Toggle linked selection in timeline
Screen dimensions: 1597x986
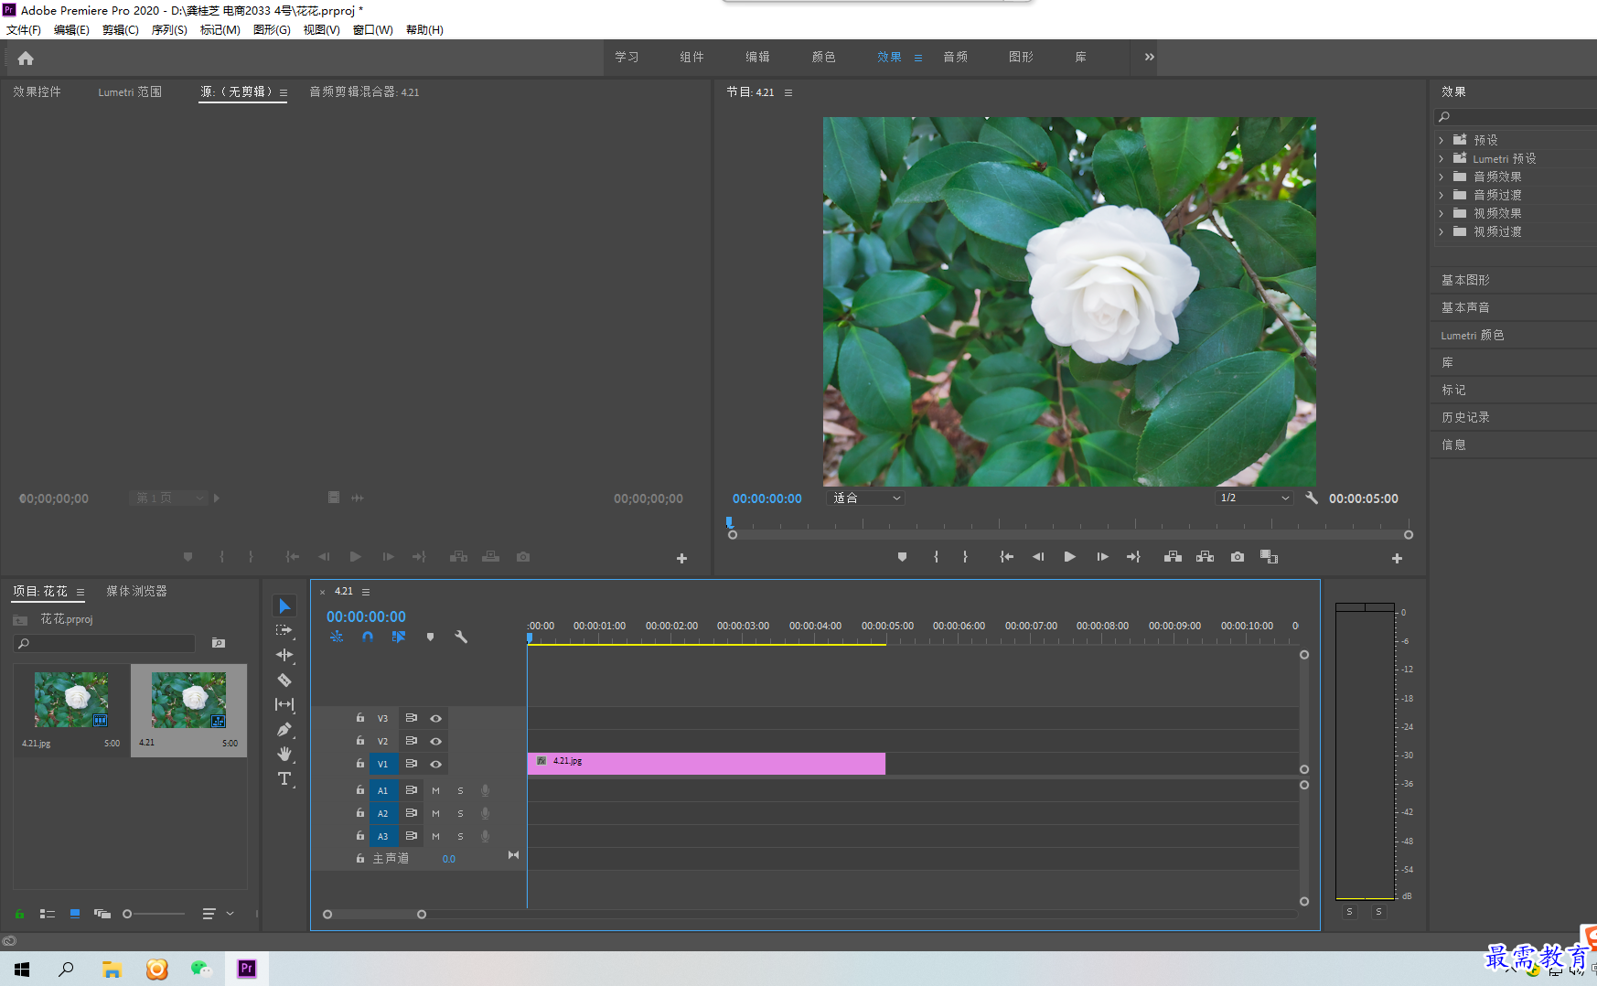[x=399, y=637]
